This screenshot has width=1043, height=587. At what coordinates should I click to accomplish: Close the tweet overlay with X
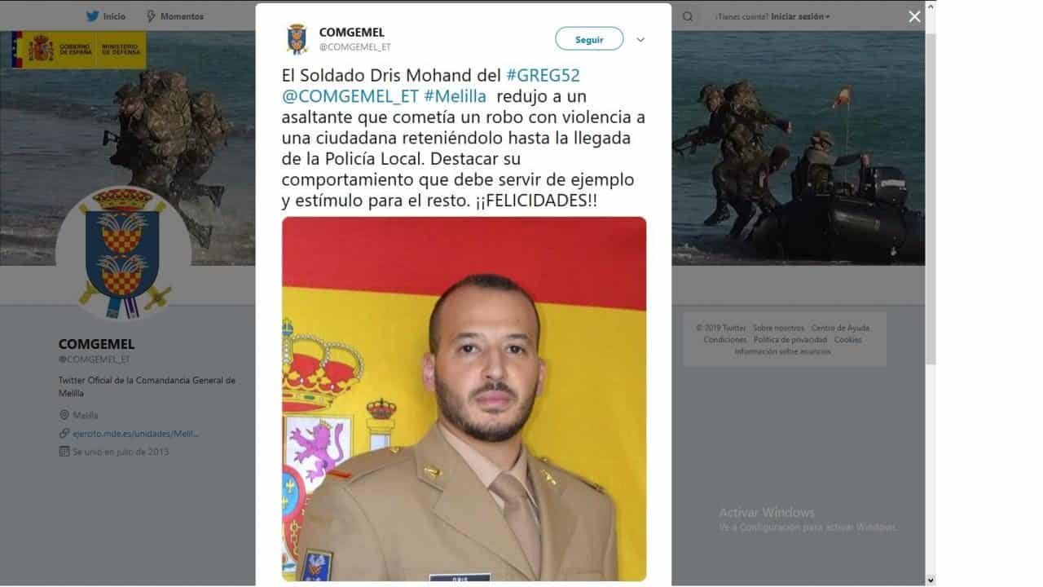coord(914,16)
